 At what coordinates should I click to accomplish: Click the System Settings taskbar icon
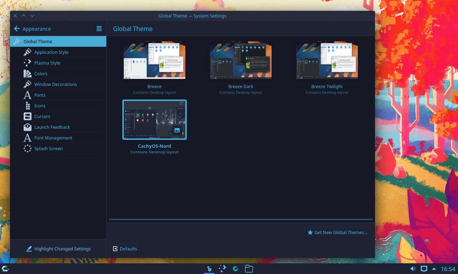point(209,269)
